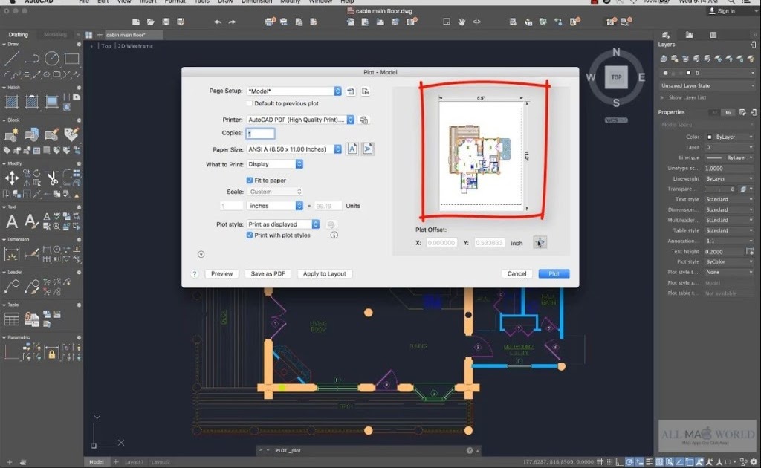The height and width of the screenshot is (468, 761).
Task: Open the Color ByLayer swatch in Properties
Action: coord(711,137)
